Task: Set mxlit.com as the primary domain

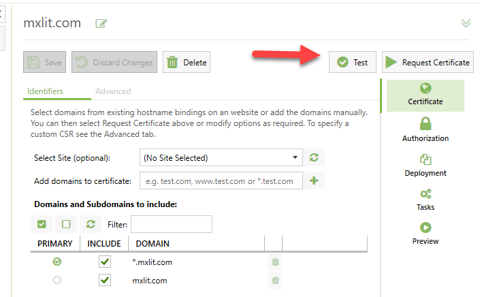Action: click(x=57, y=280)
